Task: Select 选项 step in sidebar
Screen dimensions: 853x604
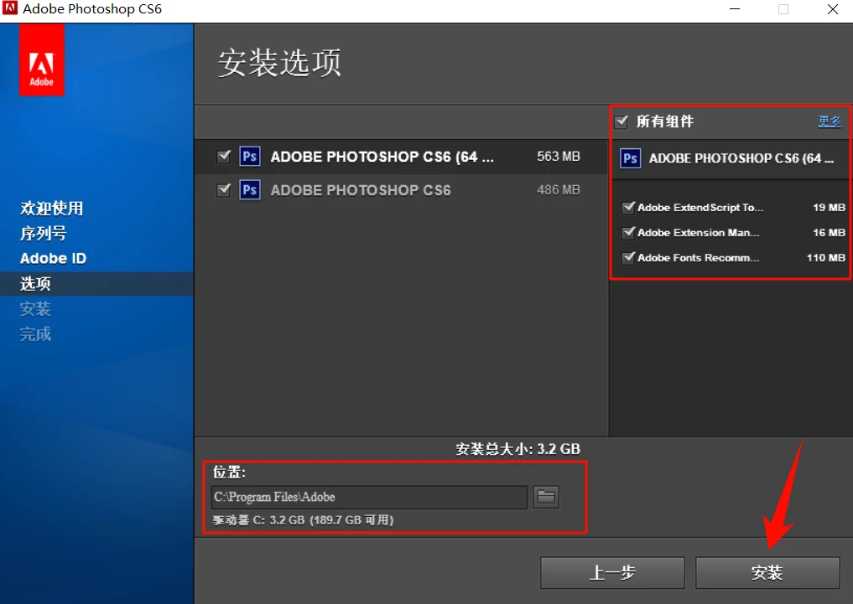Action: point(35,283)
